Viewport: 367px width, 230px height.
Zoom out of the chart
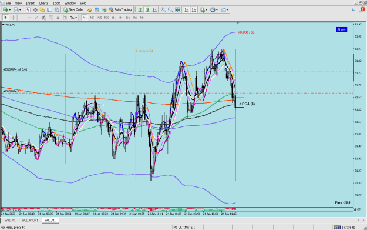[x=170, y=10]
